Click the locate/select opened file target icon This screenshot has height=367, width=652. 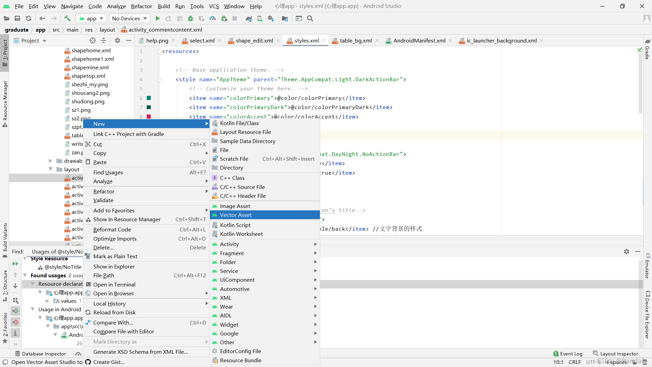click(x=93, y=40)
